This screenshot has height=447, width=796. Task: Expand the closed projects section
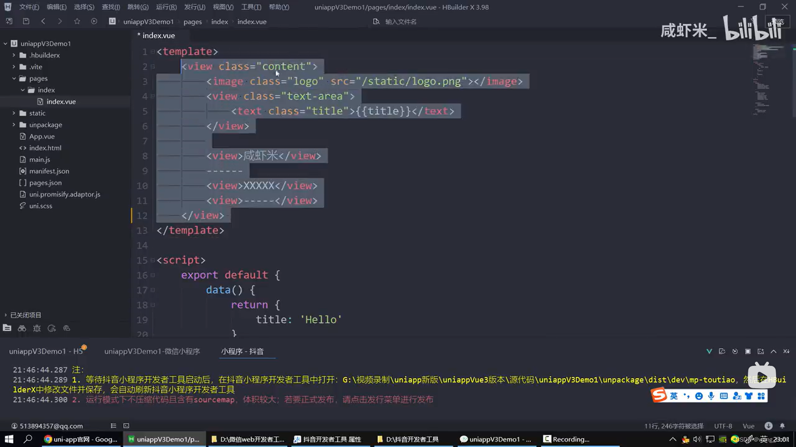5,315
